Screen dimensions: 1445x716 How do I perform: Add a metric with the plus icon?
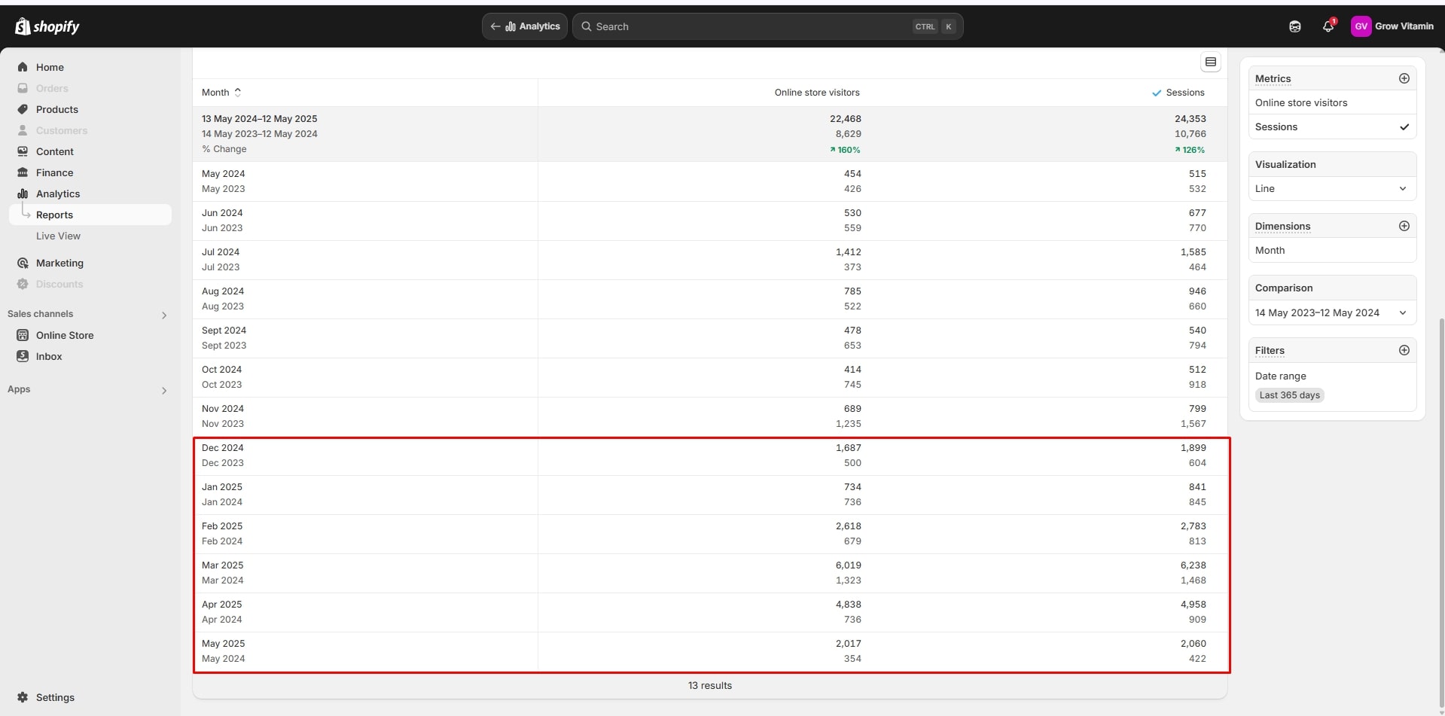click(1404, 78)
